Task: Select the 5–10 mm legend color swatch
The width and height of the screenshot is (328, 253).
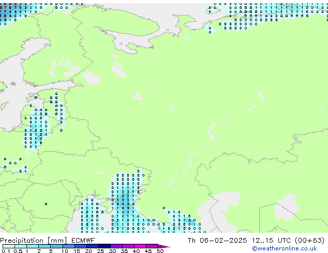Action: click(x=56, y=246)
